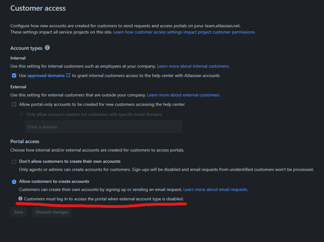Click the Save button
The width and height of the screenshot is (324, 242).
[18, 212]
